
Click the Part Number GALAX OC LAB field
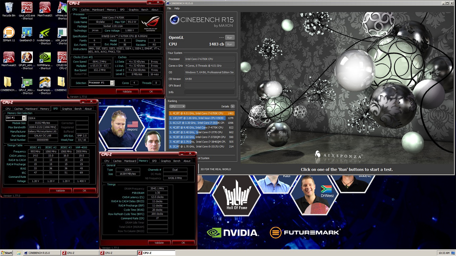point(43,136)
